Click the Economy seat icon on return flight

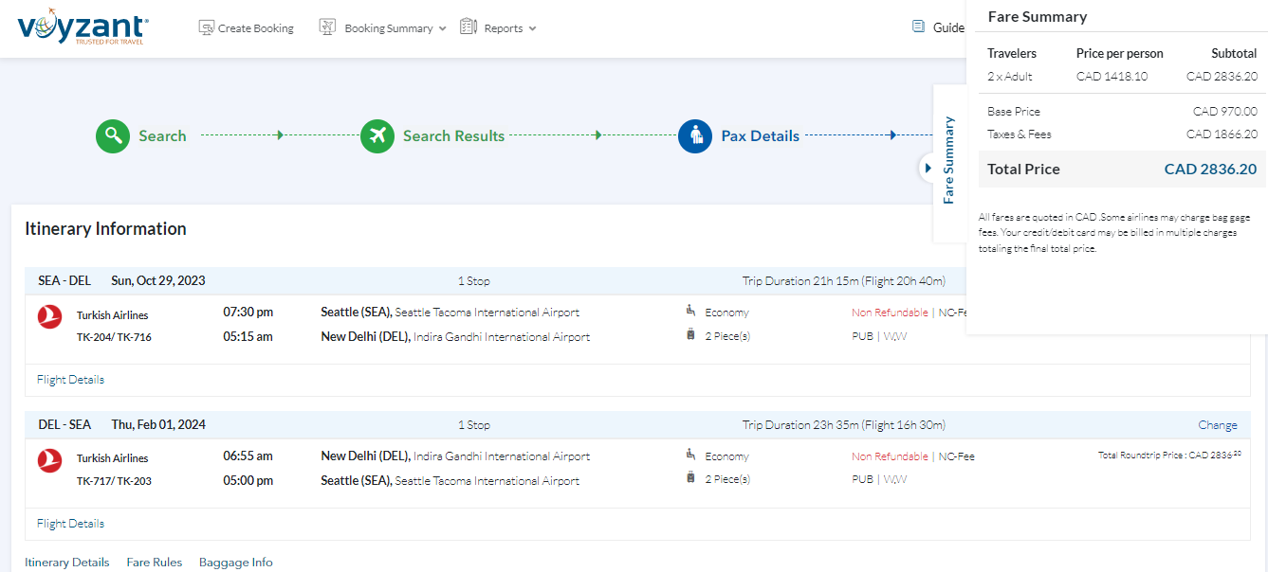690,455
